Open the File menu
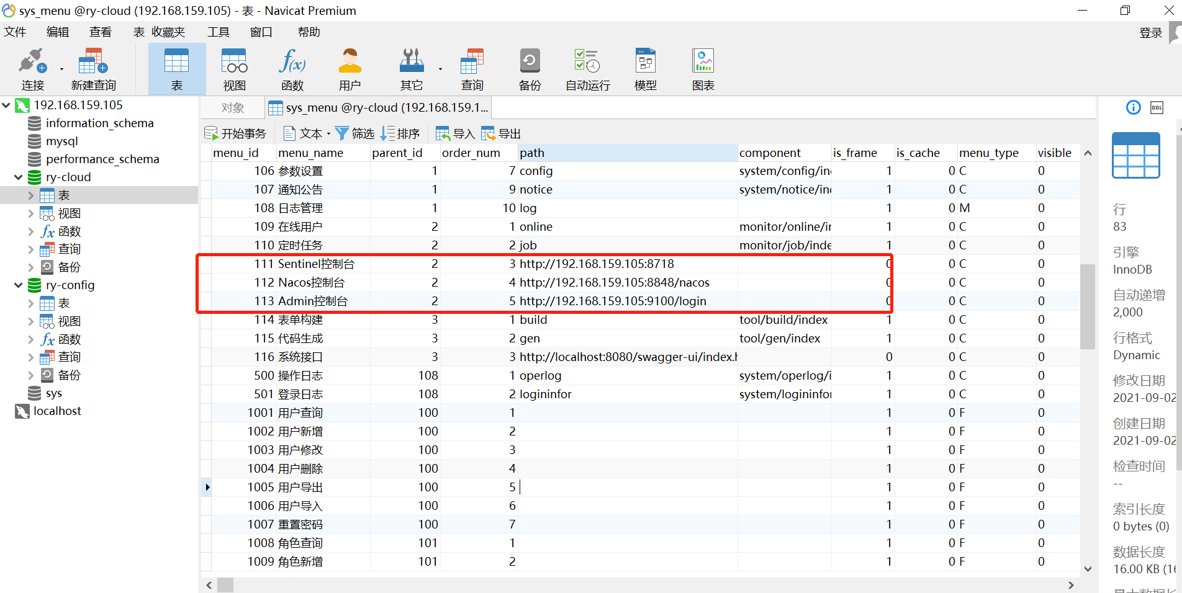Image resolution: width=1182 pixels, height=593 pixels. click(x=15, y=32)
